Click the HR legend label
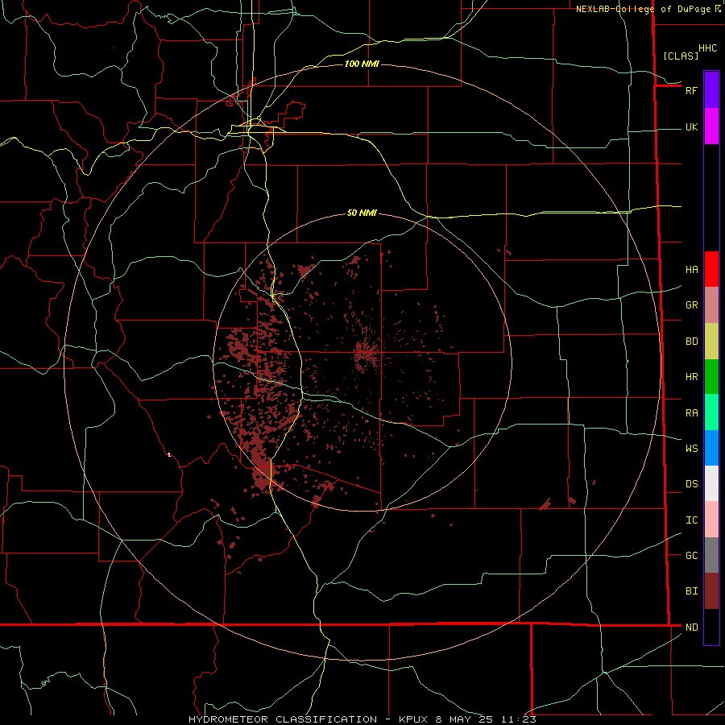725x725 pixels. point(692,377)
